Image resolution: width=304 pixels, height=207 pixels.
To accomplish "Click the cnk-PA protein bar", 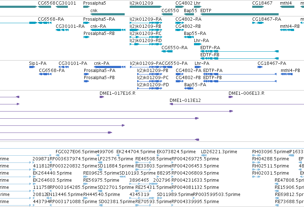I will pyautogui.click(x=110, y=67).
